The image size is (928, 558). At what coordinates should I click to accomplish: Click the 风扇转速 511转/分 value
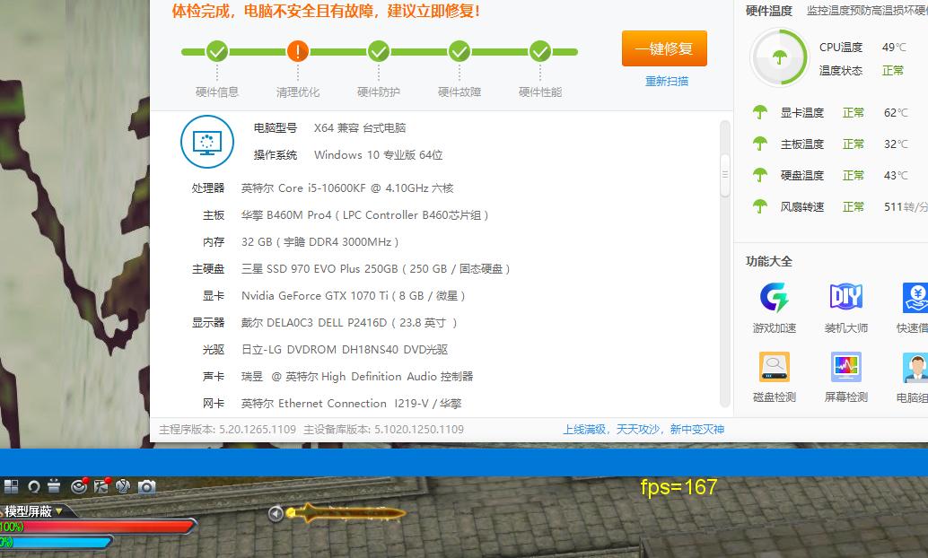coord(906,206)
